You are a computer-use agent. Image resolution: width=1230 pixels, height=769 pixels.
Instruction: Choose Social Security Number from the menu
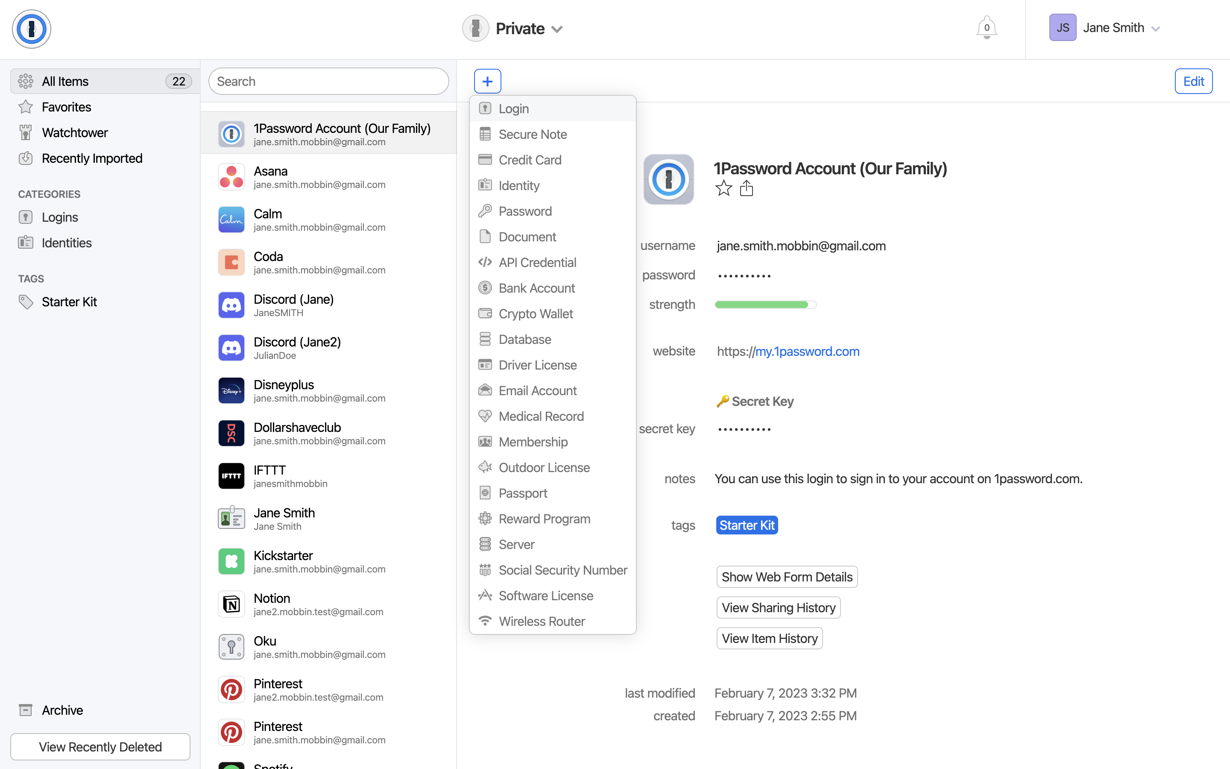coord(553,570)
